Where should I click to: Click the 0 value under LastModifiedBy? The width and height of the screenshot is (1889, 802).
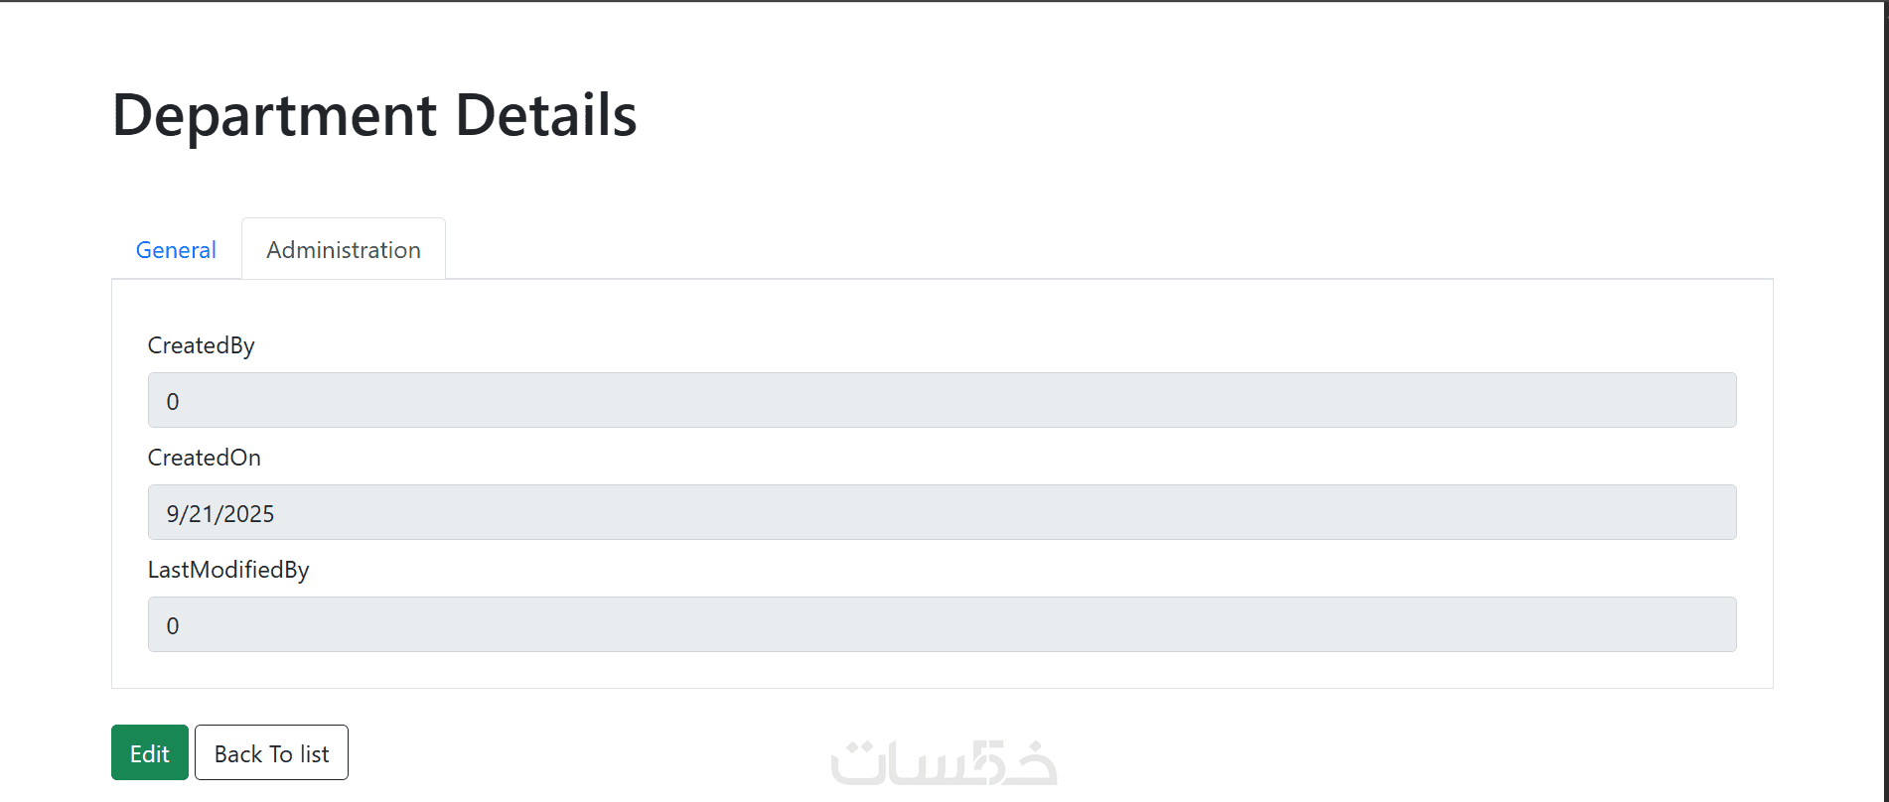point(173,626)
